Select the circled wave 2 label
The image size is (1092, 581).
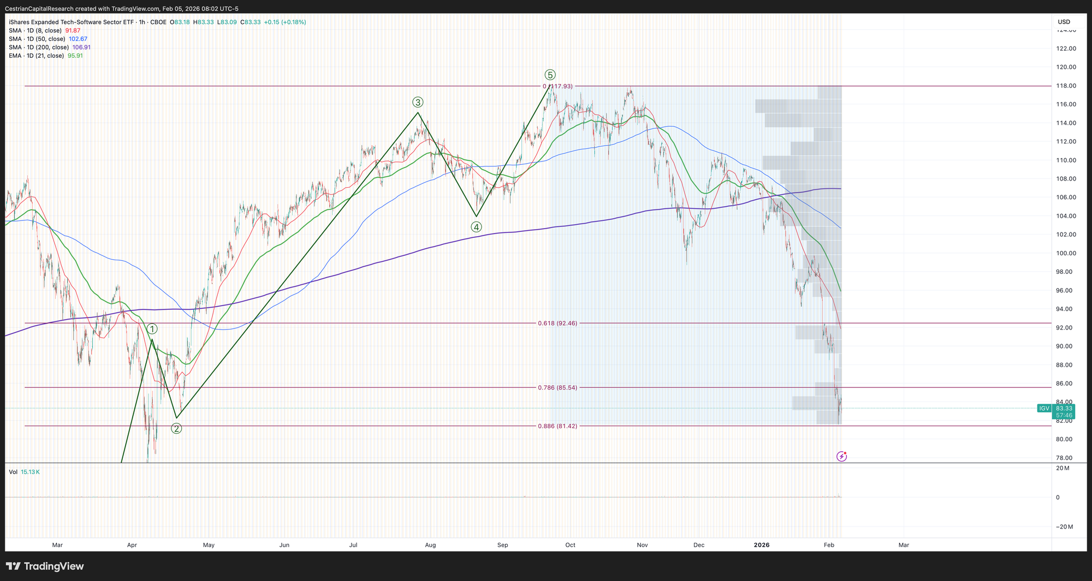(x=176, y=428)
